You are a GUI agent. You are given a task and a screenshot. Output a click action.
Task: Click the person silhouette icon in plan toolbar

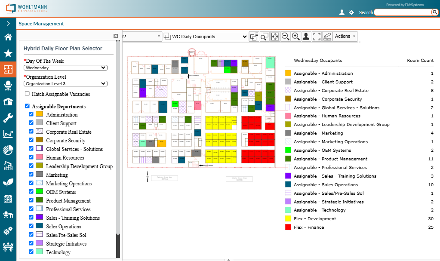tap(306, 37)
